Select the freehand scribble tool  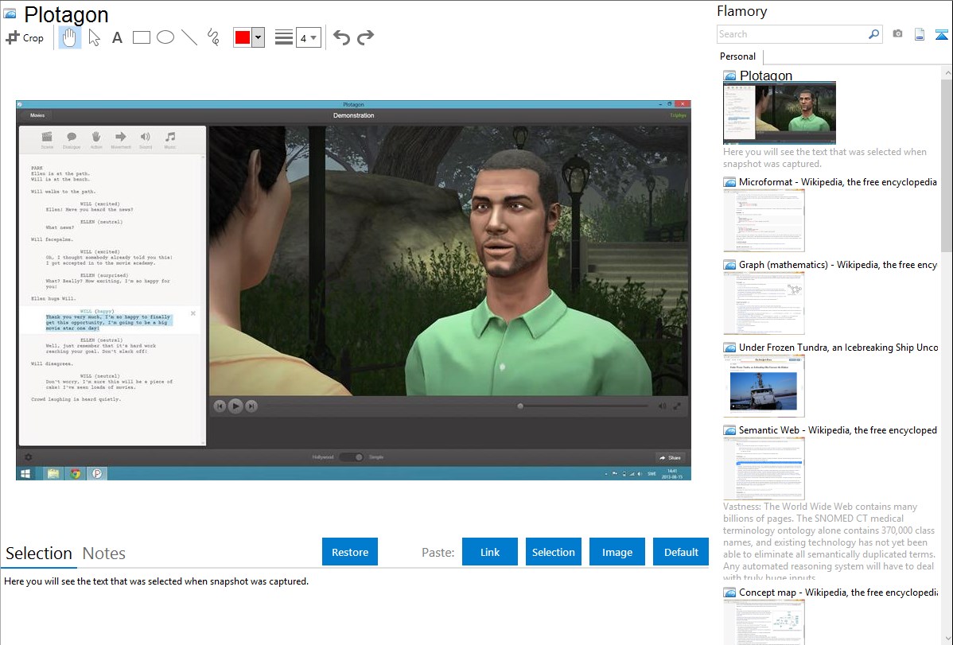[x=213, y=37]
